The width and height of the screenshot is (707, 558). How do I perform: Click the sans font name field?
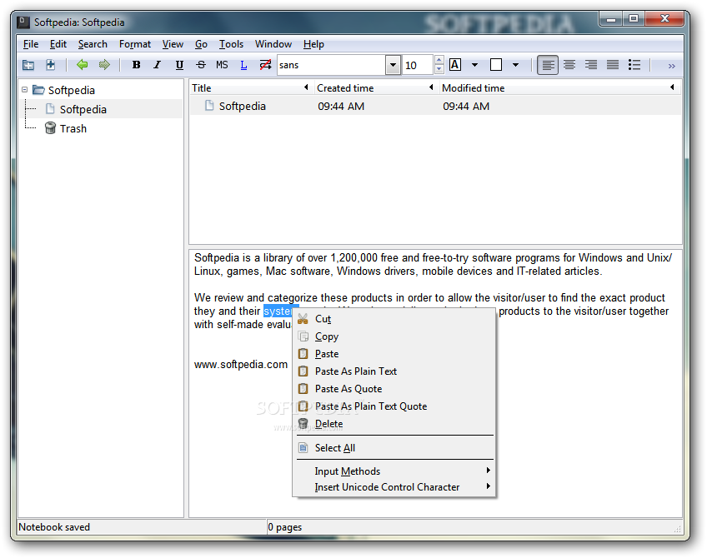click(x=331, y=65)
